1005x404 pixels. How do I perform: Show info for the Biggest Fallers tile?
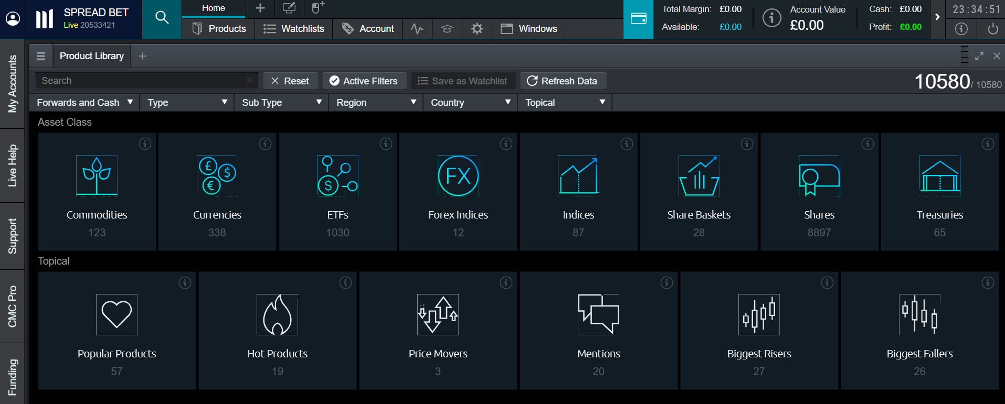click(988, 282)
